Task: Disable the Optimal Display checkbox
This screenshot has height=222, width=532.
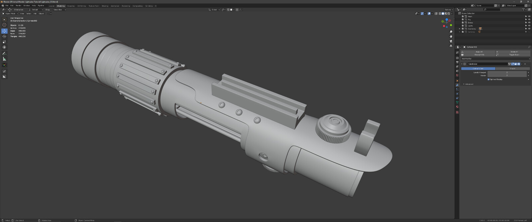Action: tap(488, 79)
